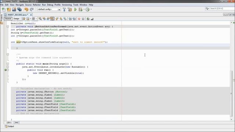Viewport: 235px width, 132px height.
Task: Click the Stop Macro Recording icon
Action: click(x=83, y=19)
